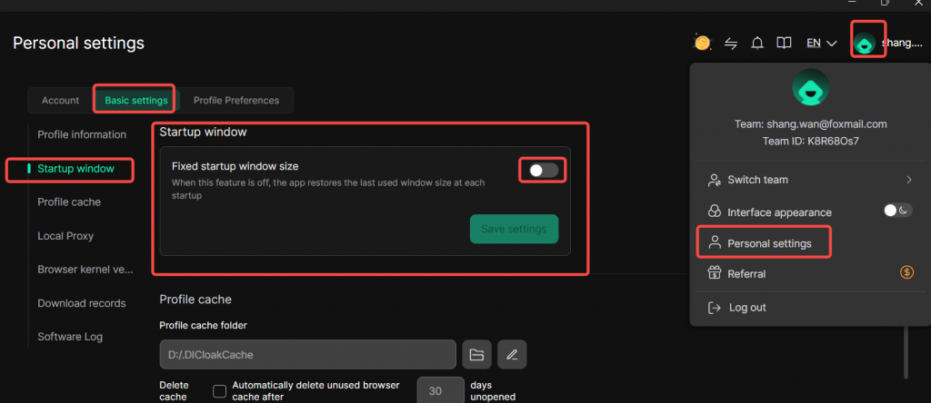This screenshot has width=931, height=403.
Task: Open the Browser kernel version section
Action: (x=85, y=269)
